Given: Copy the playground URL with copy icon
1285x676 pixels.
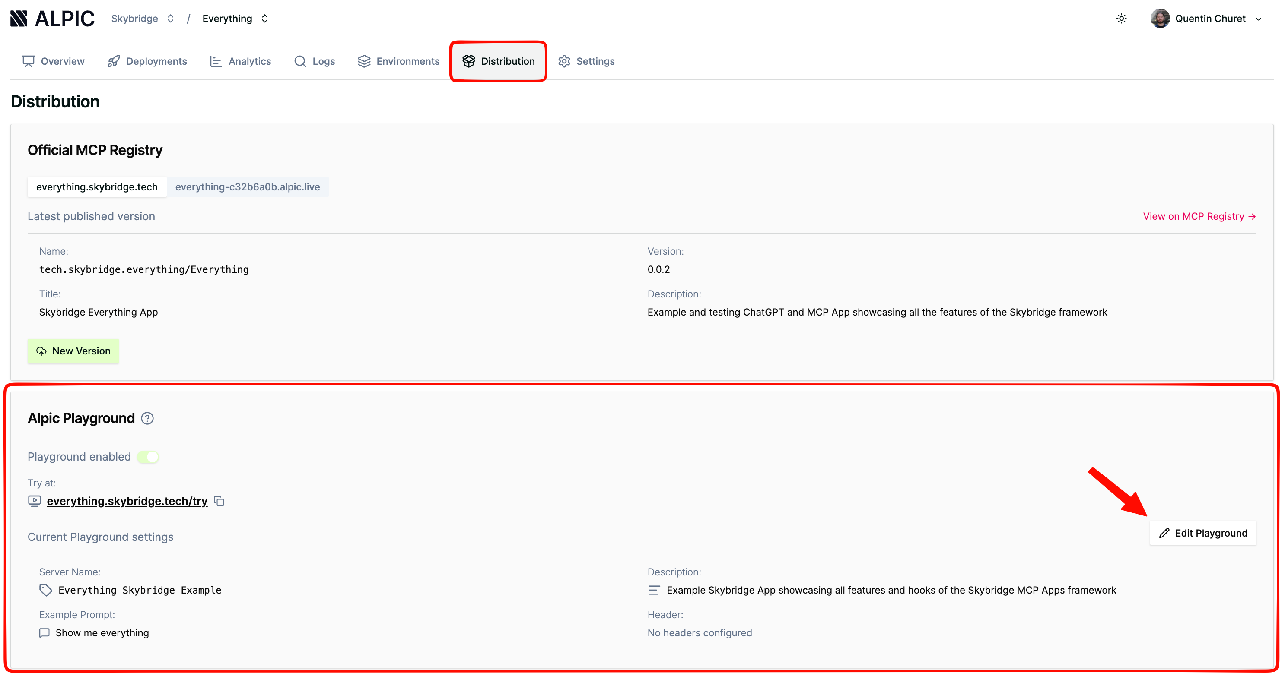Looking at the screenshot, I should coord(219,501).
